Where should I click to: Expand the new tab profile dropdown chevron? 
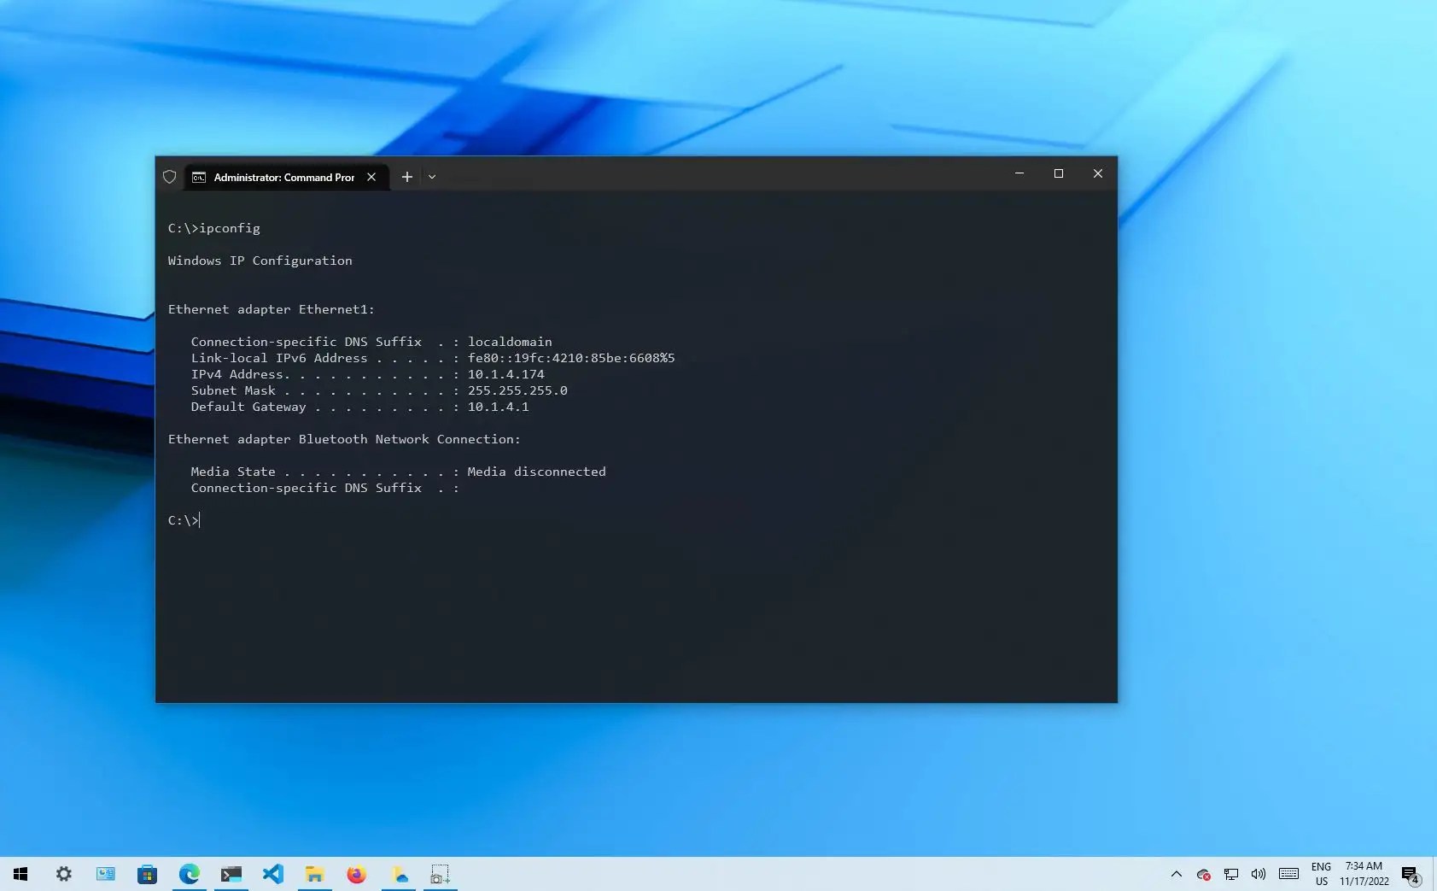click(x=433, y=177)
